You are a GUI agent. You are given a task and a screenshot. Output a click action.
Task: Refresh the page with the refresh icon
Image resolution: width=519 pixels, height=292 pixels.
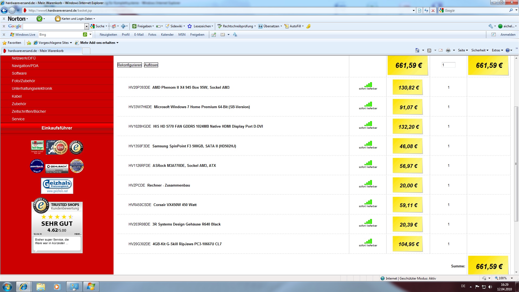pyautogui.click(x=426, y=11)
